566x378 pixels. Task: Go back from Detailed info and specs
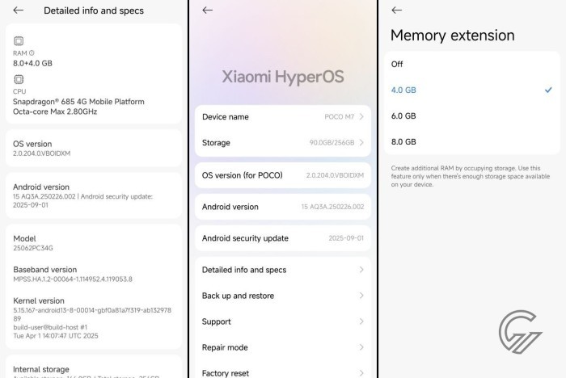coord(19,10)
